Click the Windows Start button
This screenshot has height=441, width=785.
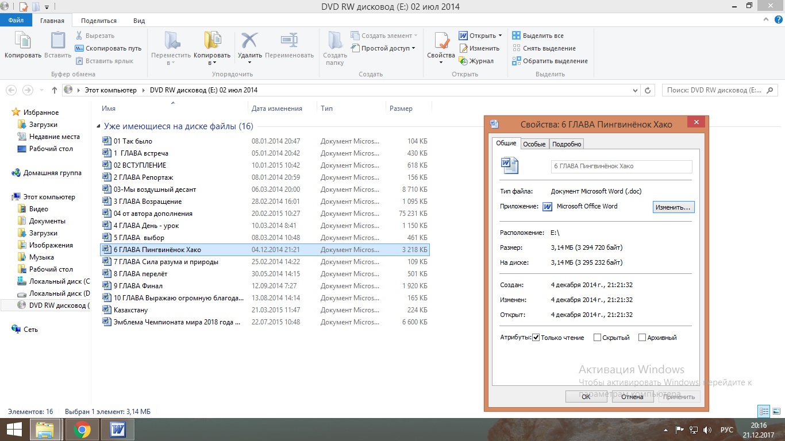[x=14, y=430]
